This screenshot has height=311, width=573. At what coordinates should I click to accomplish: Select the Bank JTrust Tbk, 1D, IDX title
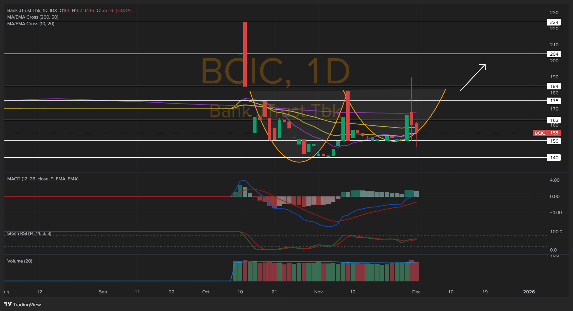32,10
